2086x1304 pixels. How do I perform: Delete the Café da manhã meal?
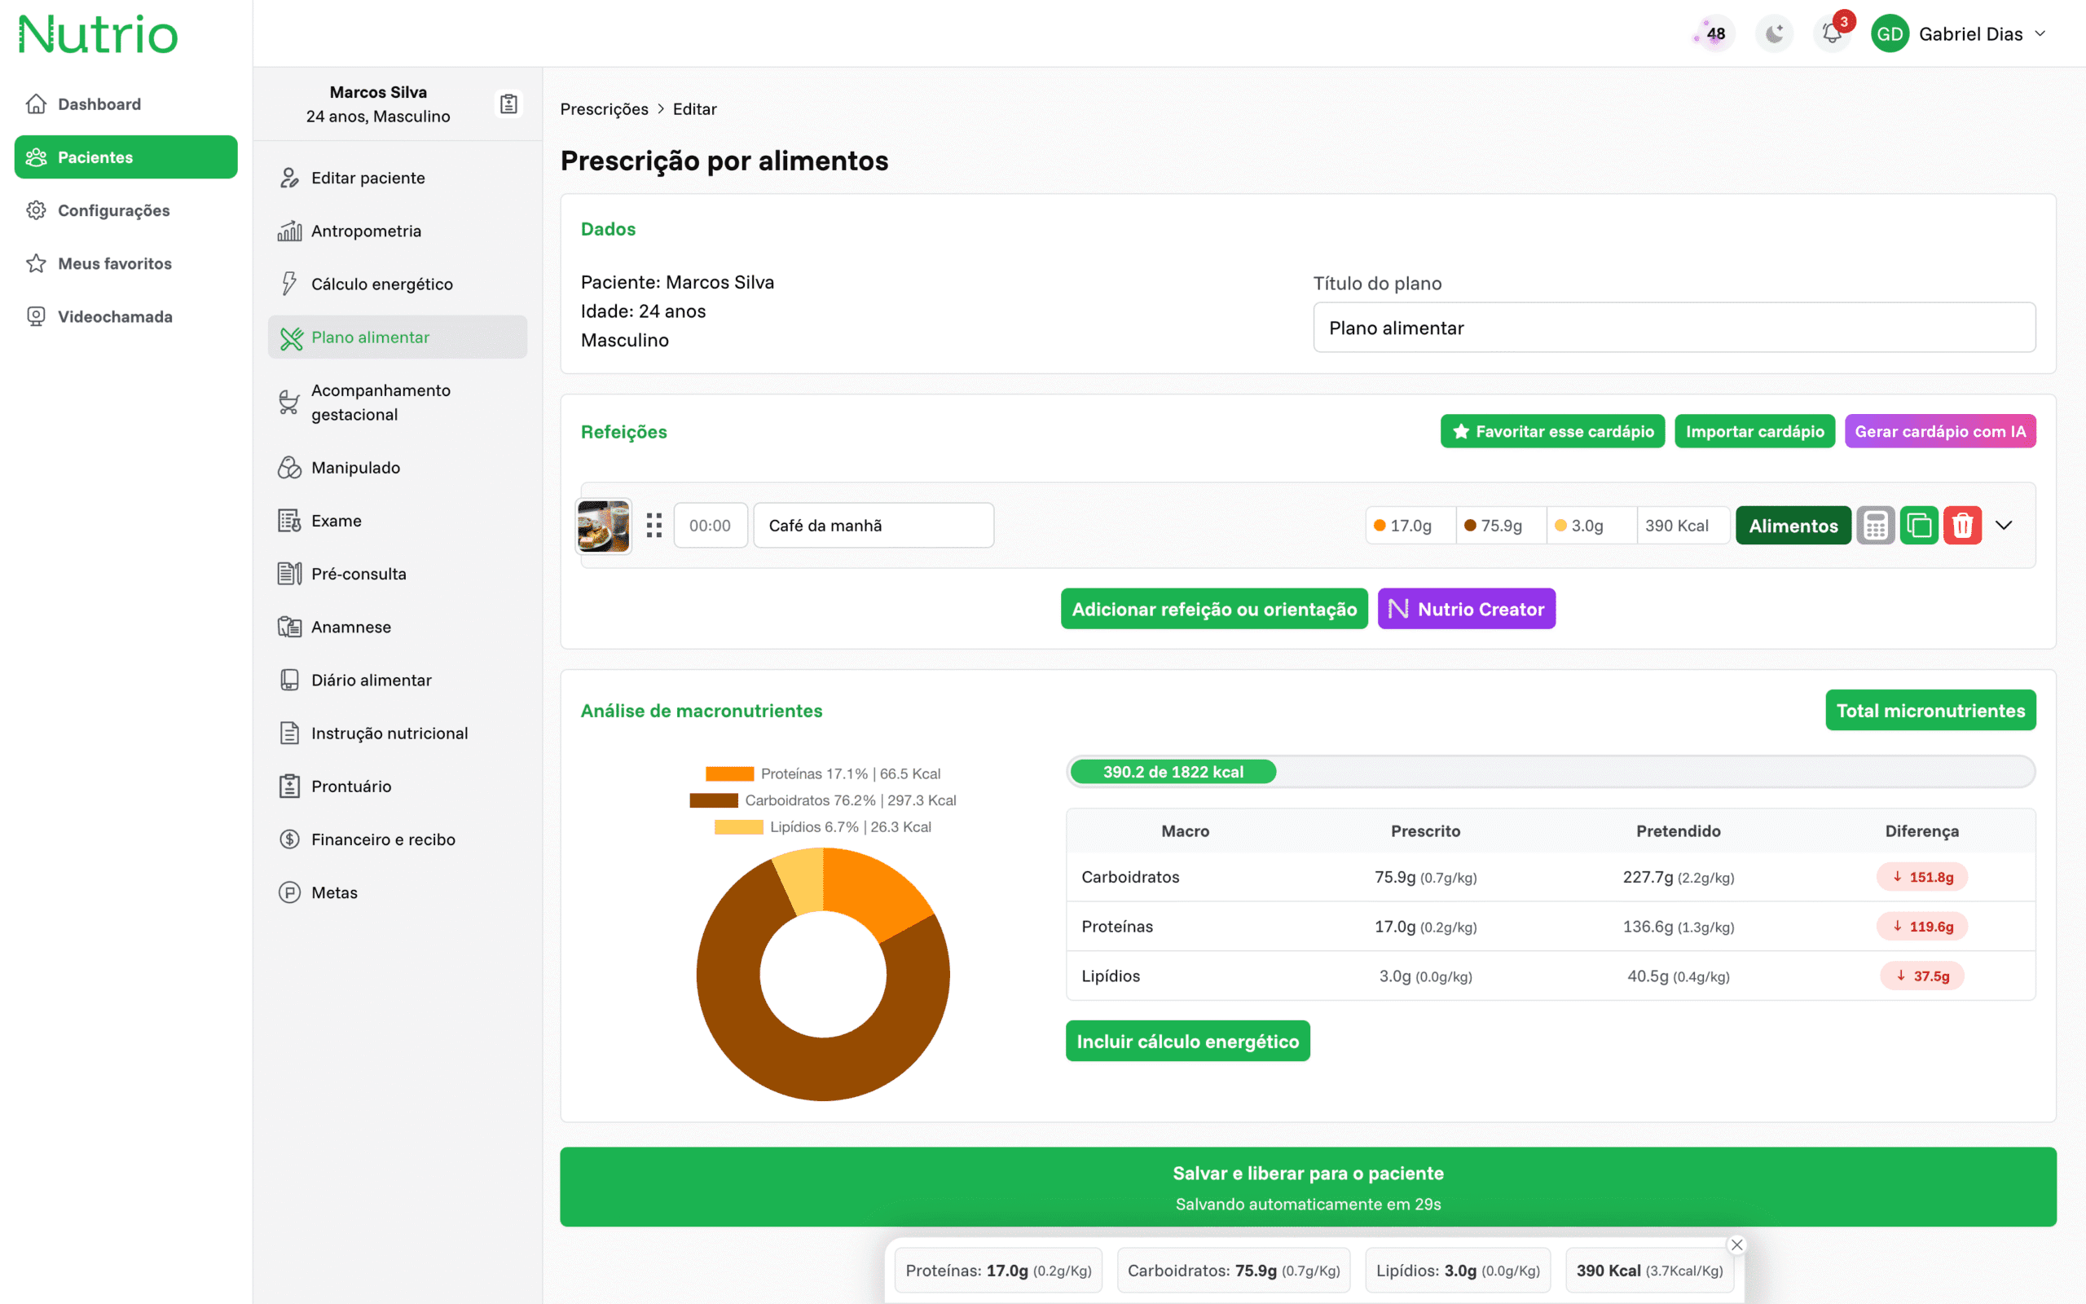(x=1962, y=525)
